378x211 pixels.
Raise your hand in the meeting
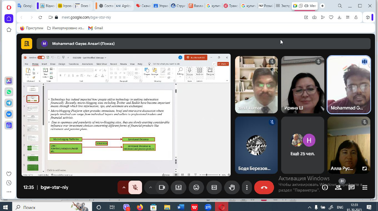(x=232, y=187)
